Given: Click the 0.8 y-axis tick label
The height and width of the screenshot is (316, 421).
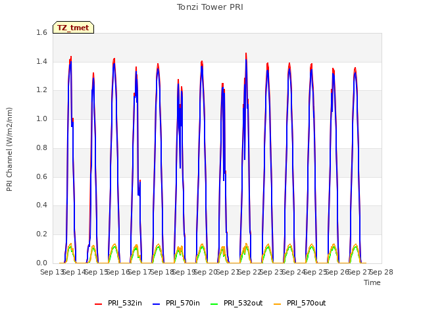Looking at the screenshot, I should pos(41,147).
